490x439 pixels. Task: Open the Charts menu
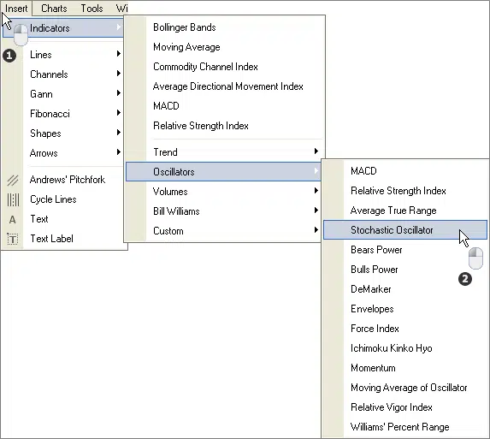click(x=54, y=9)
